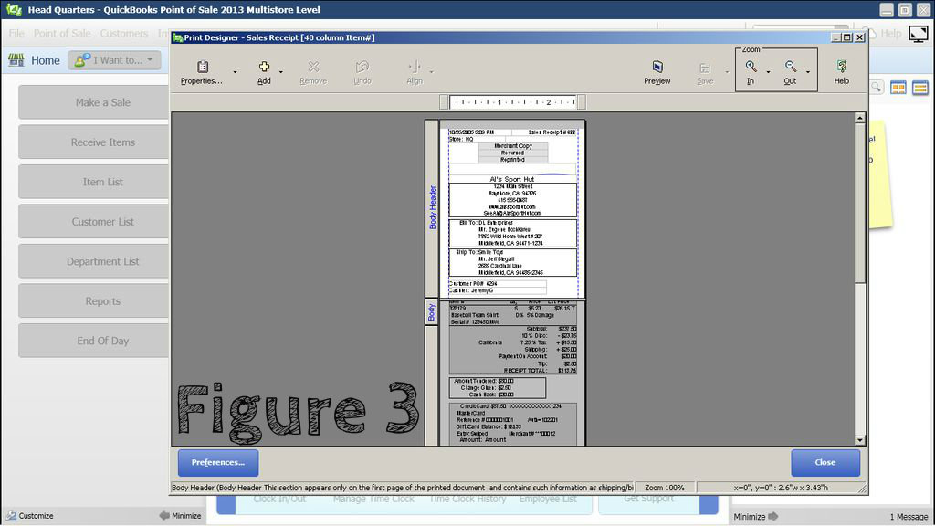
Task: Click the Time Clock History link
Action: 467,499
